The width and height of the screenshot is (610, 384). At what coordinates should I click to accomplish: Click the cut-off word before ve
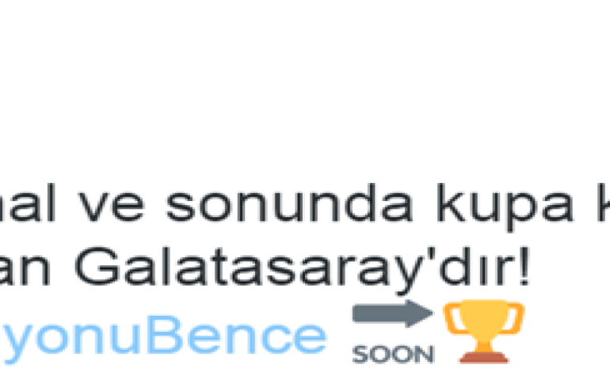27,203
